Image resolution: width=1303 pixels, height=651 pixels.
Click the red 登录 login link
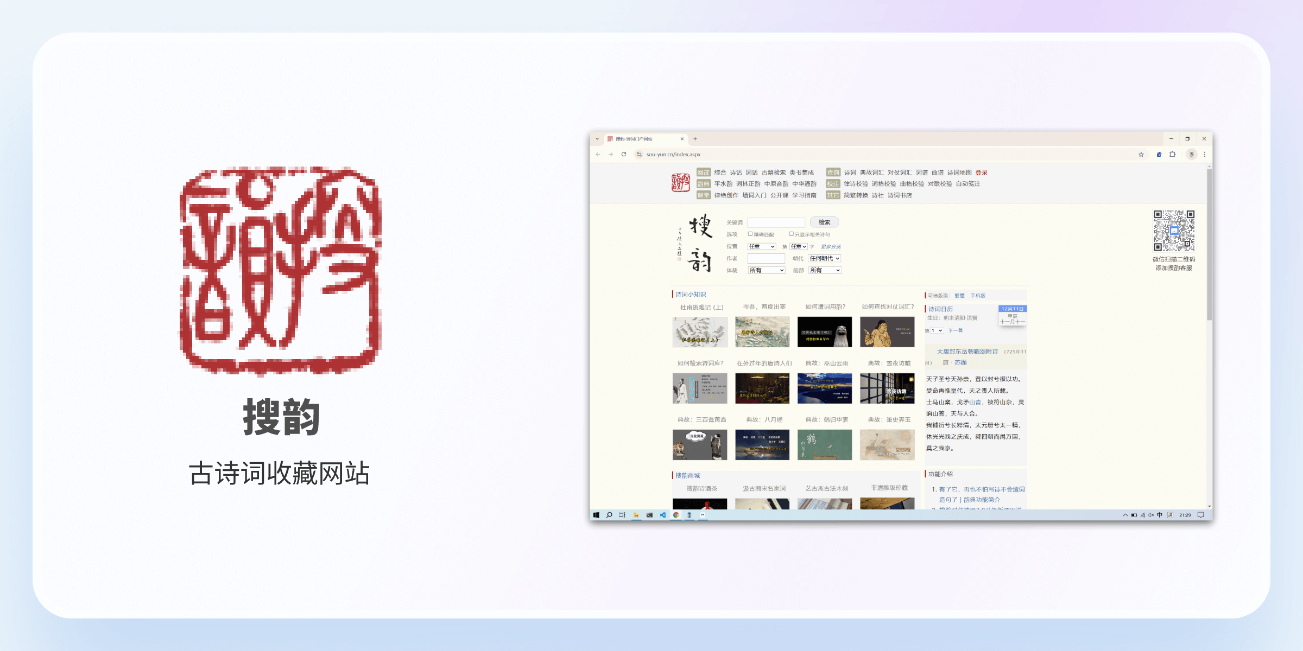[981, 173]
